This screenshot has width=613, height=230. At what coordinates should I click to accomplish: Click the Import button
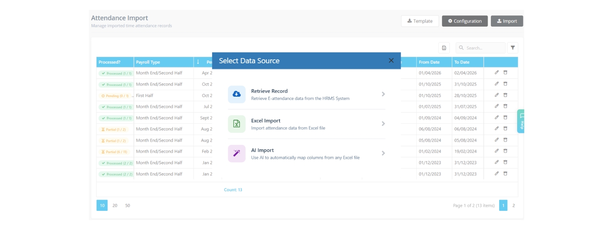[507, 21]
